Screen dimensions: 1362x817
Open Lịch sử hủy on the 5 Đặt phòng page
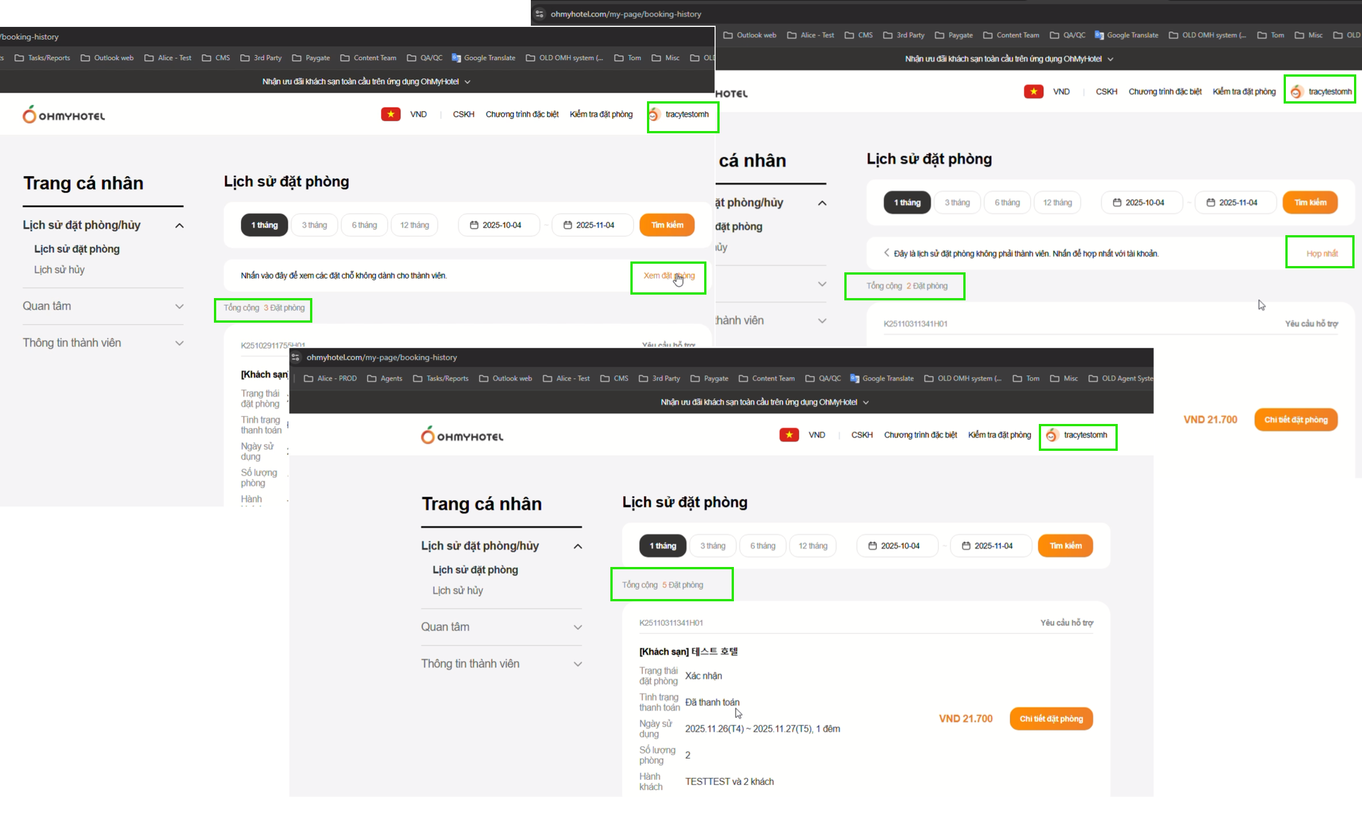(458, 590)
